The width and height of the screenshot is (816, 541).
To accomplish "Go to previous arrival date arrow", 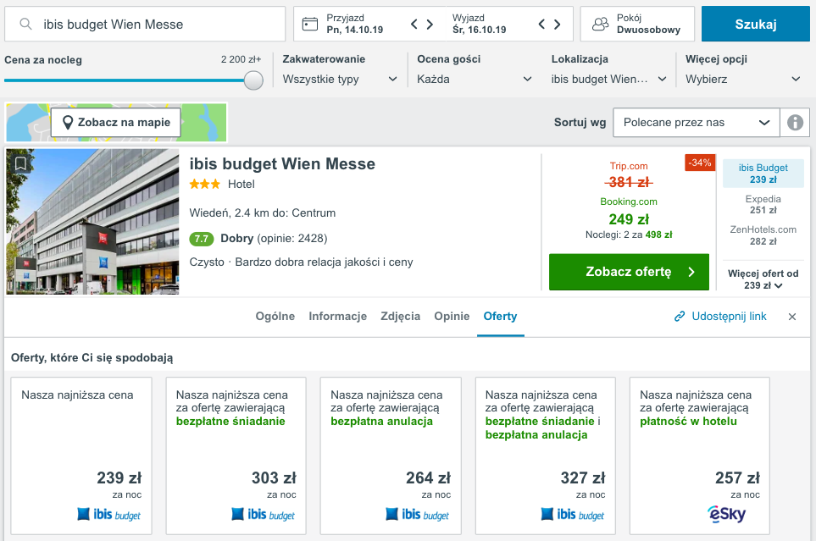I will tap(414, 24).
